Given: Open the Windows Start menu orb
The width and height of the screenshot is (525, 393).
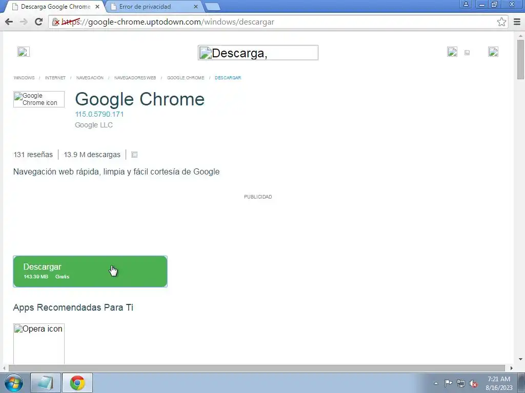Looking at the screenshot, I should pyautogui.click(x=14, y=383).
